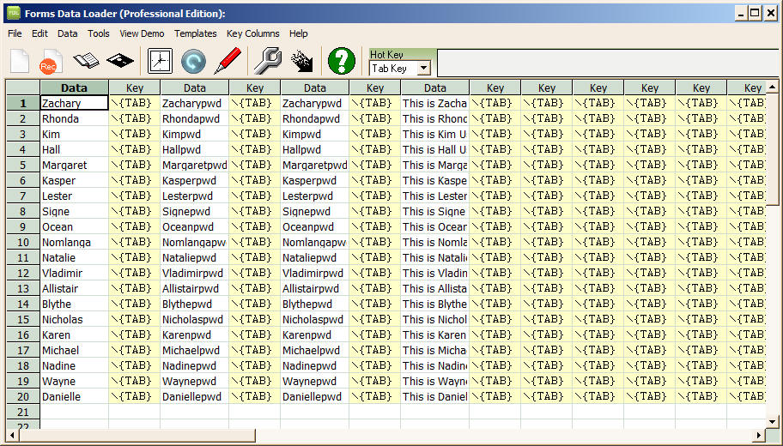Select row header 5
The image size is (783, 446).
point(23,166)
